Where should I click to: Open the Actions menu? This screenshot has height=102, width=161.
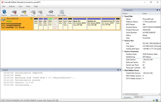point(12,6)
